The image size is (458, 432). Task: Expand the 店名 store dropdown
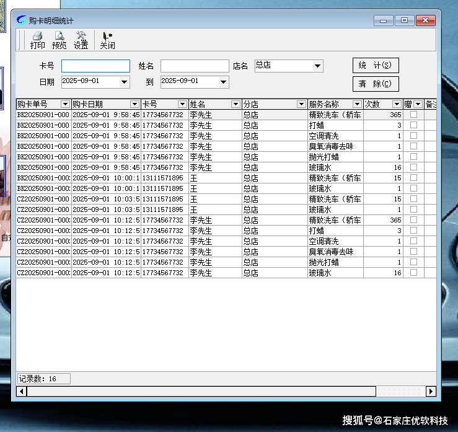point(318,66)
